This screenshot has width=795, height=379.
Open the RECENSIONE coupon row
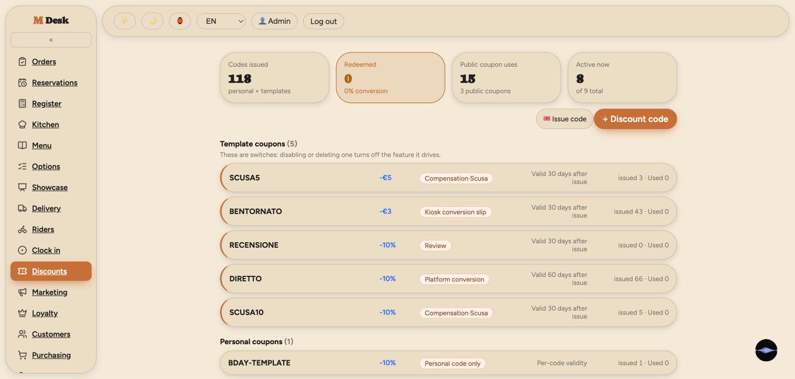tap(448, 245)
